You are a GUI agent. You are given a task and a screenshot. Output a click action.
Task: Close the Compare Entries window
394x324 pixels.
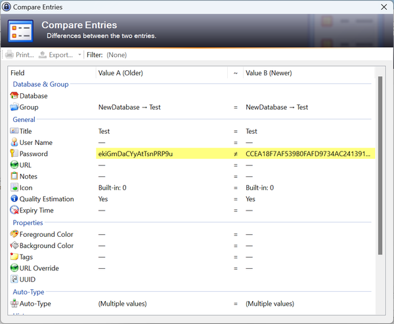pos(383,7)
